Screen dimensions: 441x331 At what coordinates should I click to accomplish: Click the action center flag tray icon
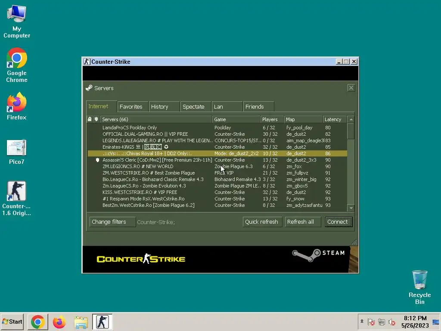371,322
